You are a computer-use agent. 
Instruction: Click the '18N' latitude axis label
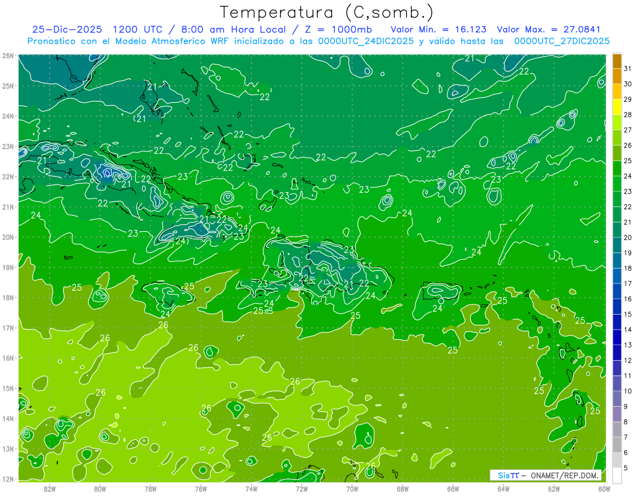pyautogui.click(x=7, y=297)
